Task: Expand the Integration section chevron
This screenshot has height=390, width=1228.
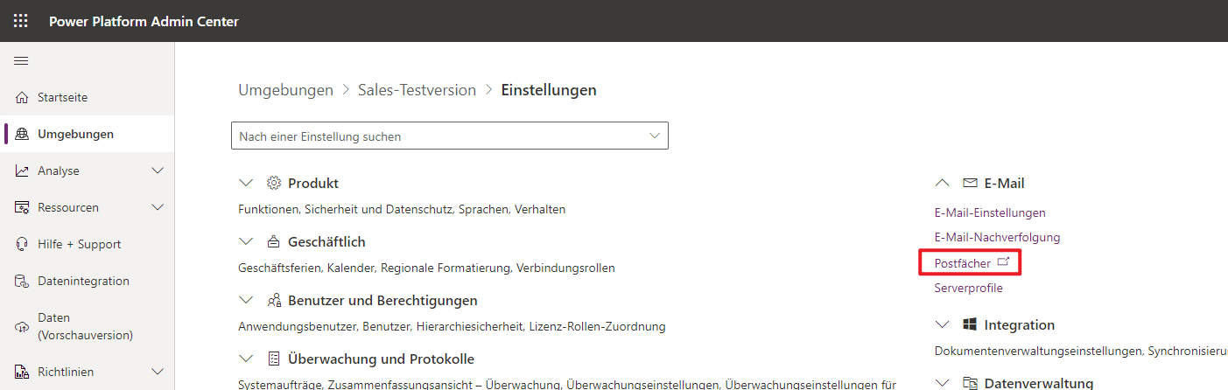Action: [943, 324]
